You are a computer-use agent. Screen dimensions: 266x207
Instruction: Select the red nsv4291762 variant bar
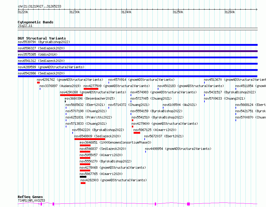tap(38, 83)
